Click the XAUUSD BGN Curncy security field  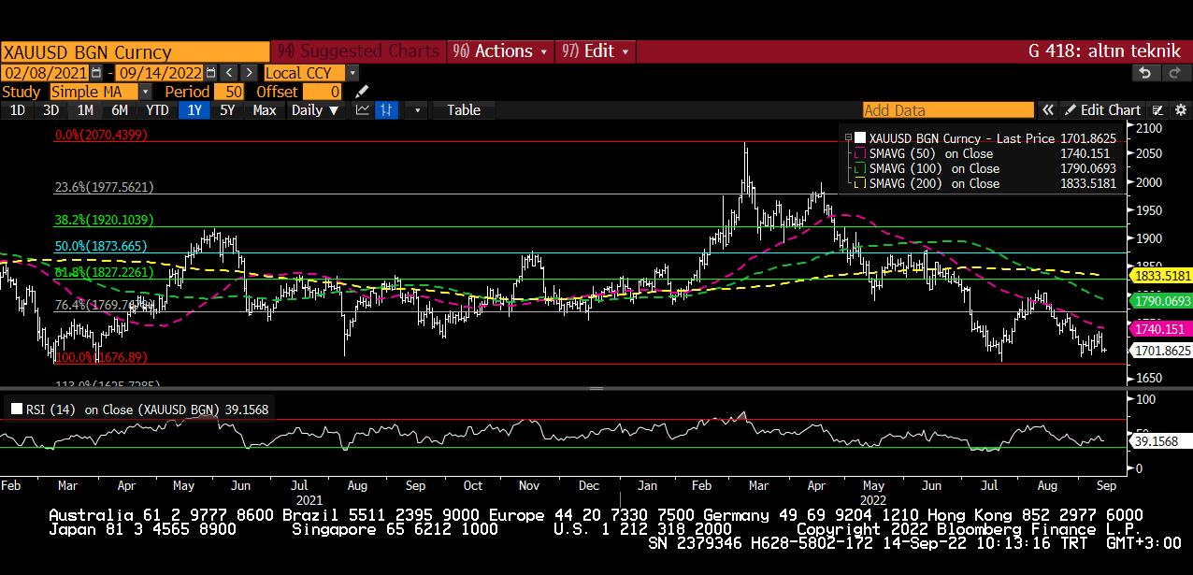pos(135,51)
